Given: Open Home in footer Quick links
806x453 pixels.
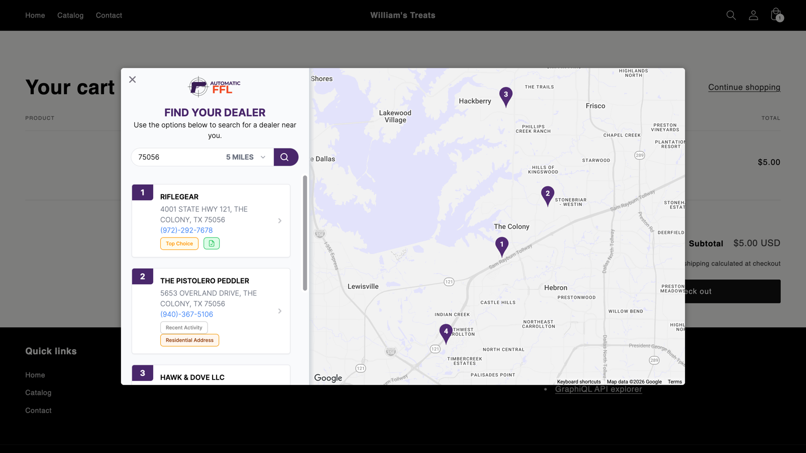Looking at the screenshot, I should point(35,375).
